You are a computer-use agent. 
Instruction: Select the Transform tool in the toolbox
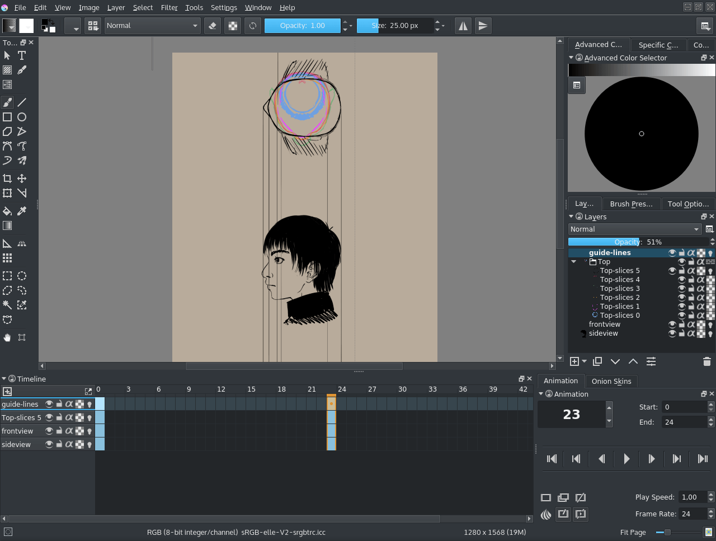click(7, 192)
